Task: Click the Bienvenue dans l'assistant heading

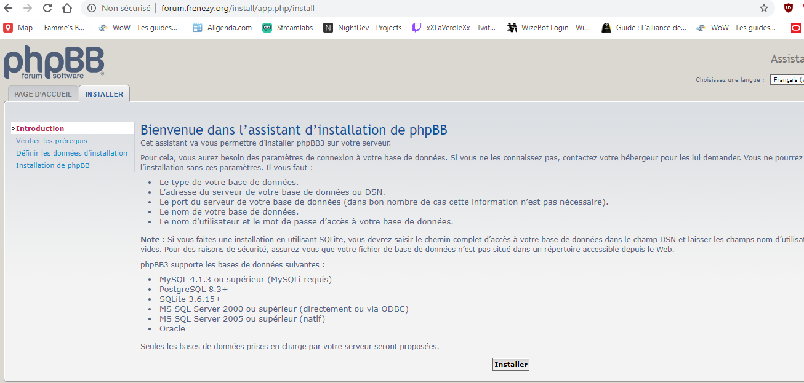Action: point(294,130)
